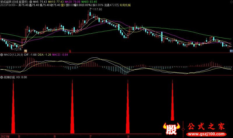Click the 公式之家 logo text
This screenshot has width=233, height=138.
pos(207,126)
